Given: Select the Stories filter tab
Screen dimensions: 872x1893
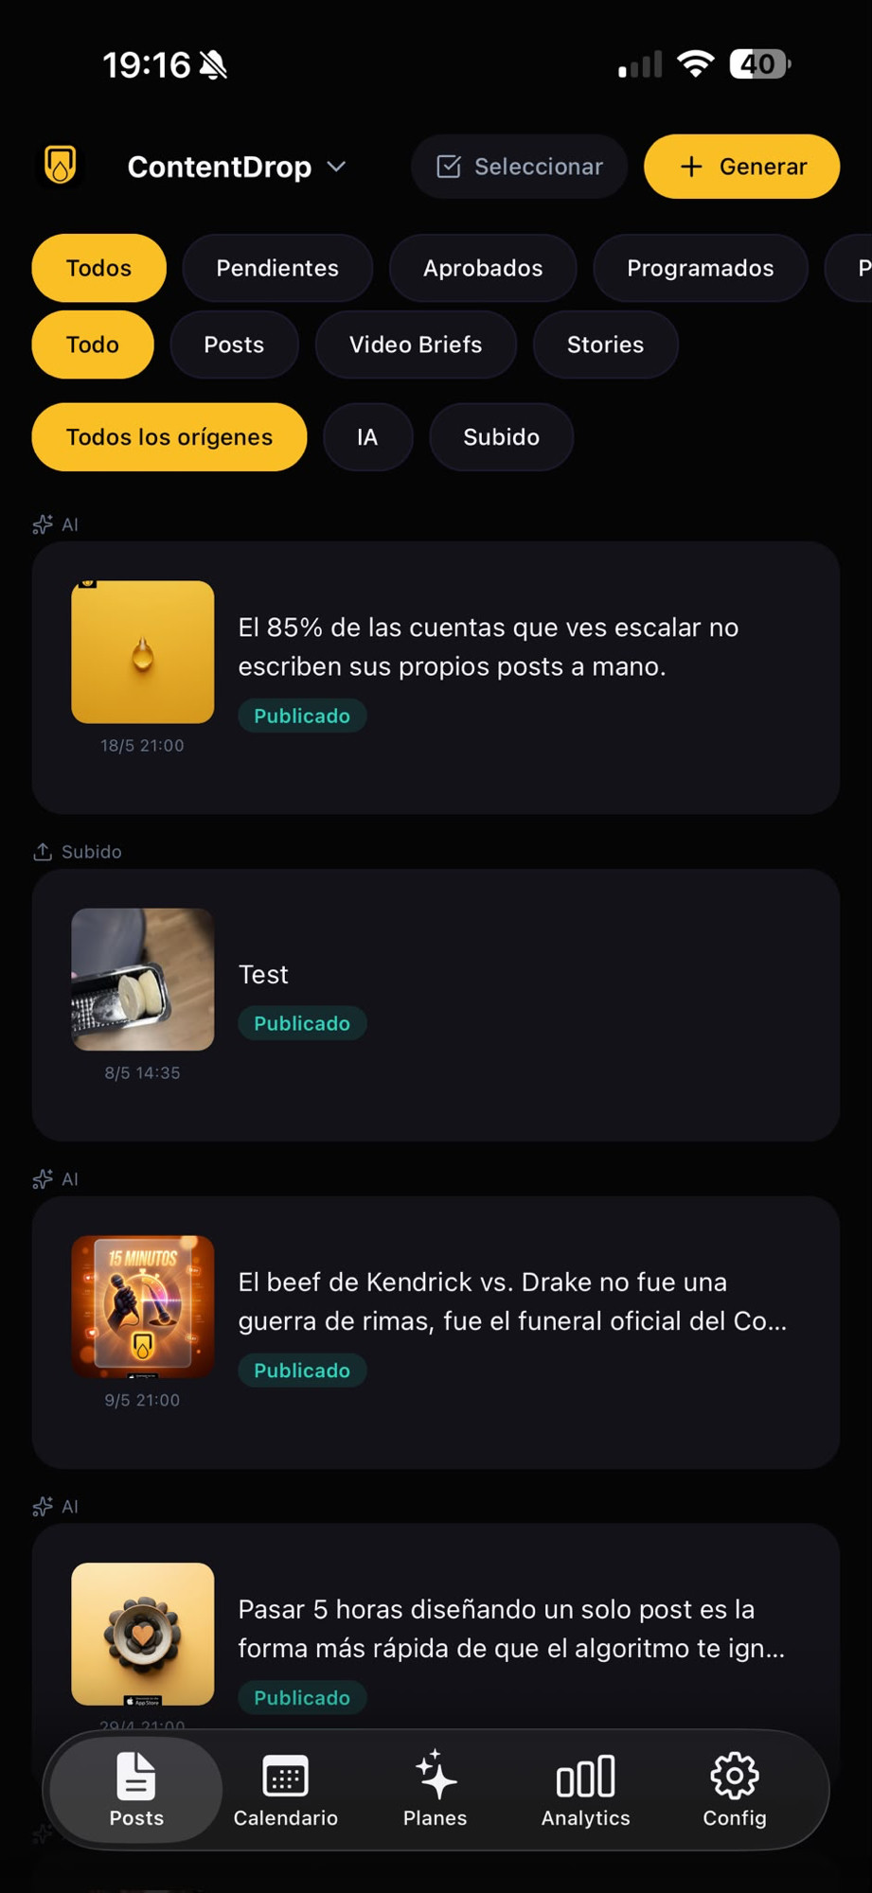Looking at the screenshot, I should [x=605, y=345].
